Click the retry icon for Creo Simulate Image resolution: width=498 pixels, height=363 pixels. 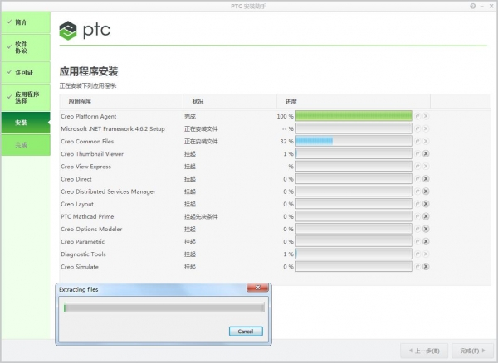417,267
